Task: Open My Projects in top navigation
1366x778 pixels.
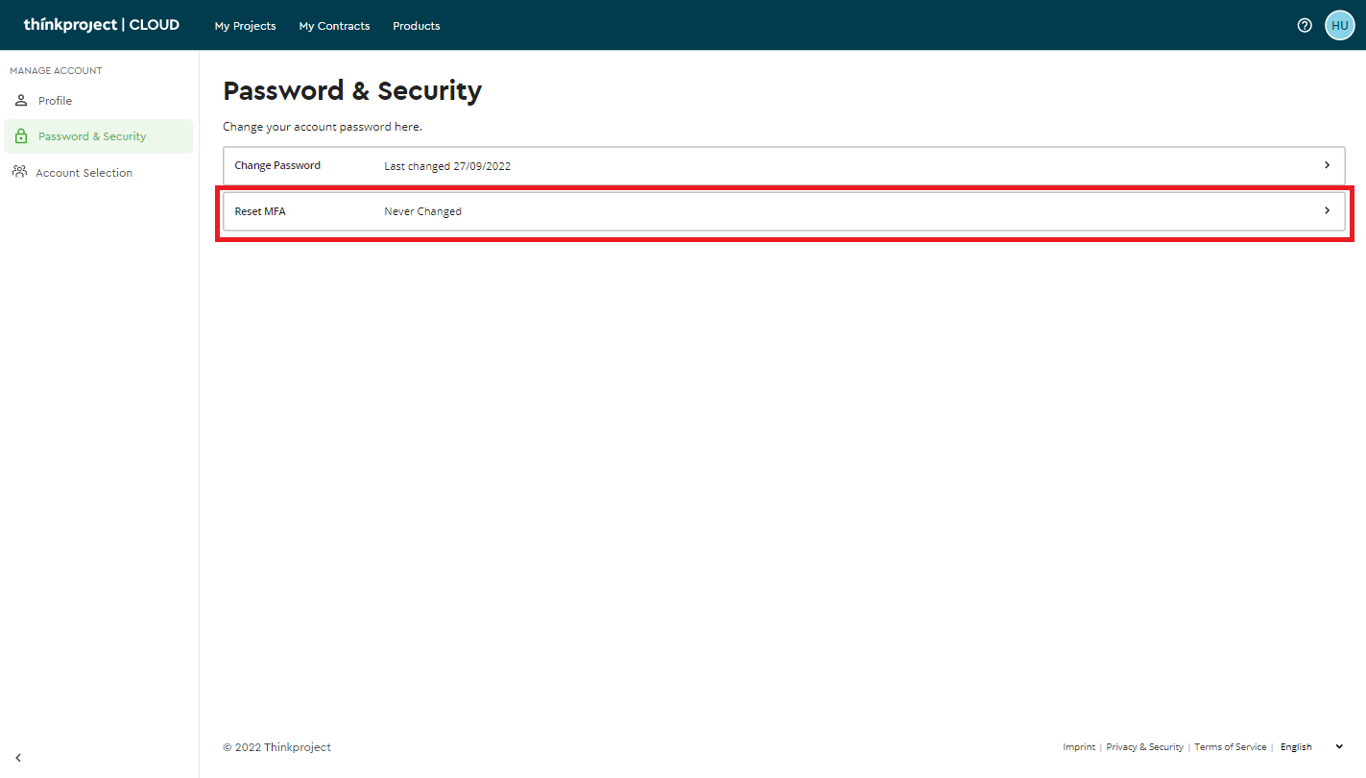Action: [x=245, y=26]
